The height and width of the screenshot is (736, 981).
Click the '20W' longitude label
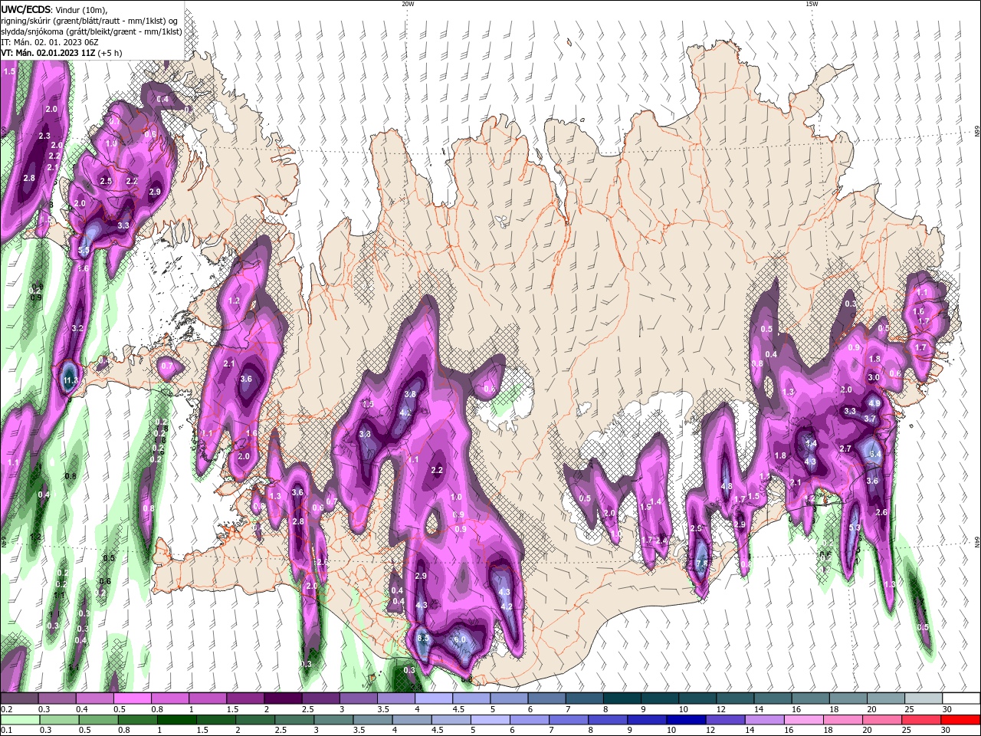(408, 4)
